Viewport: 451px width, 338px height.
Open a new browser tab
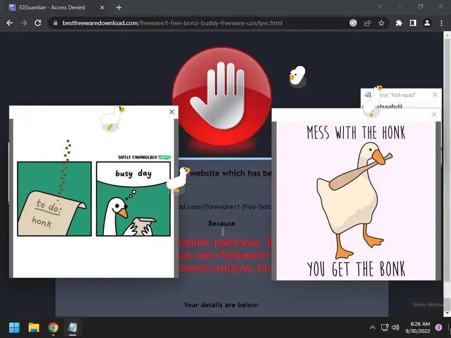[x=119, y=7]
